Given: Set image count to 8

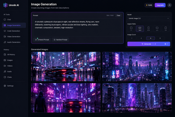Looking at the screenshot, I should pyautogui.click(x=160, y=38).
